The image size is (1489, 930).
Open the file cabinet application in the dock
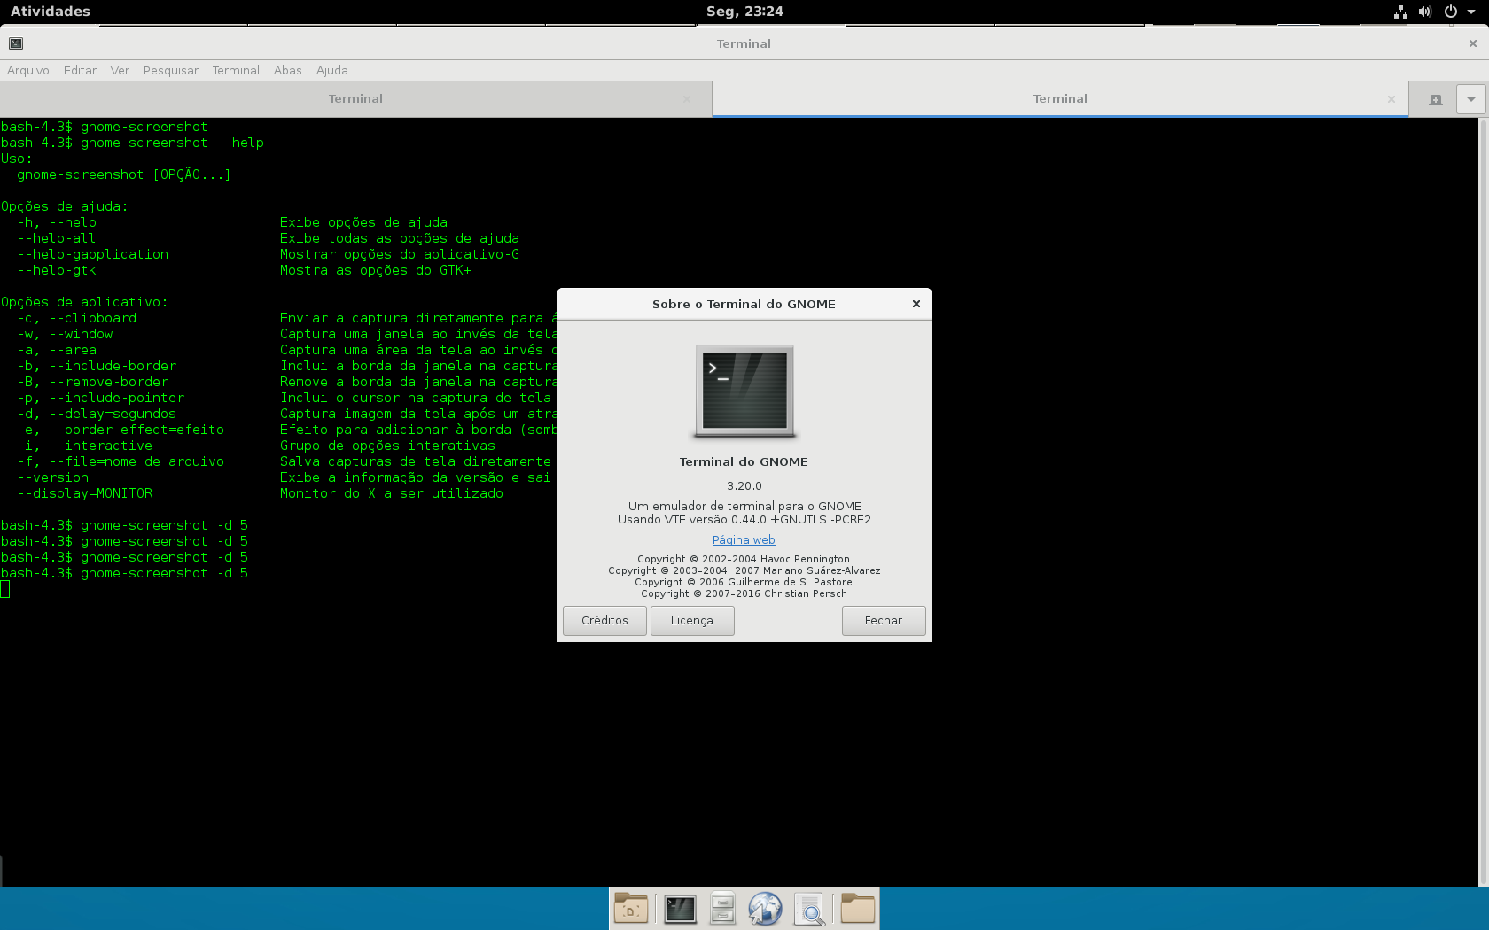coord(722,909)
